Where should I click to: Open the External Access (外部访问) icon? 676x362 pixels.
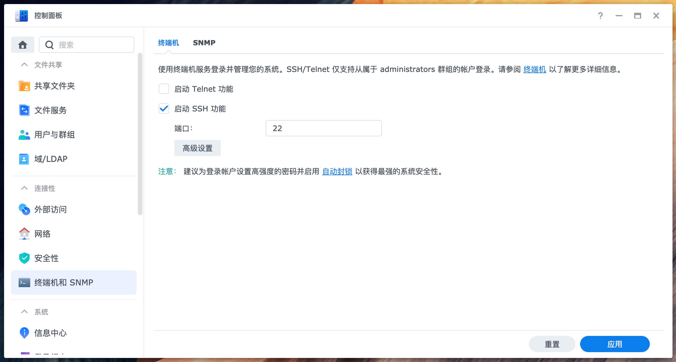[x=24, y=209]
